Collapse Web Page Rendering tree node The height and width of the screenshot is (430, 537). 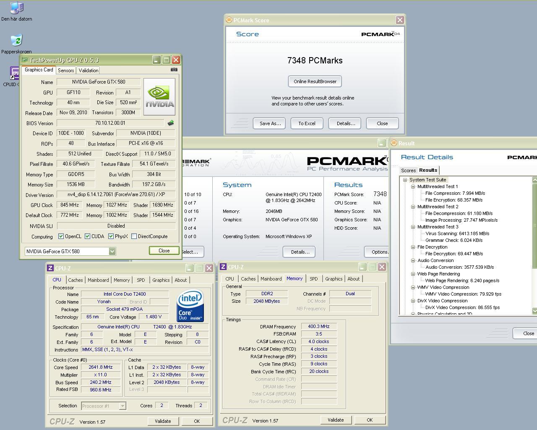point(413,274)
